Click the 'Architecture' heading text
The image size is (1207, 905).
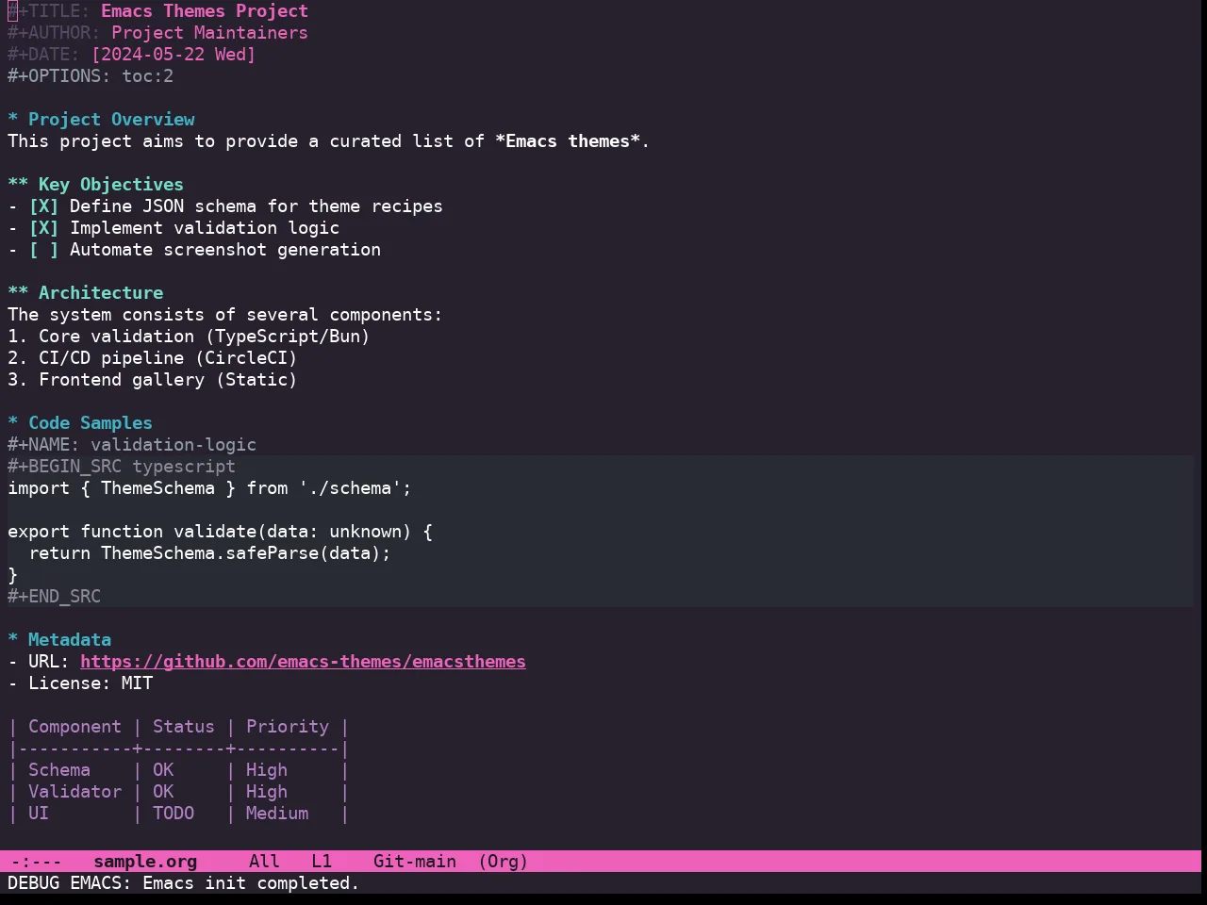tap(101, 293)
